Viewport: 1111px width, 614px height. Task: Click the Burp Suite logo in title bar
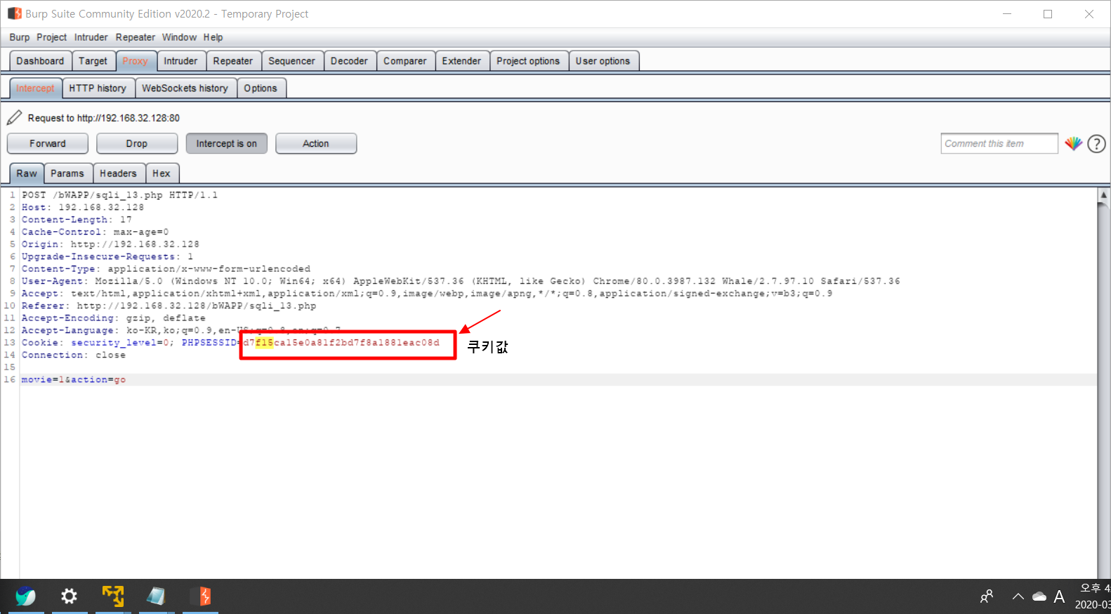pos(15,13)
